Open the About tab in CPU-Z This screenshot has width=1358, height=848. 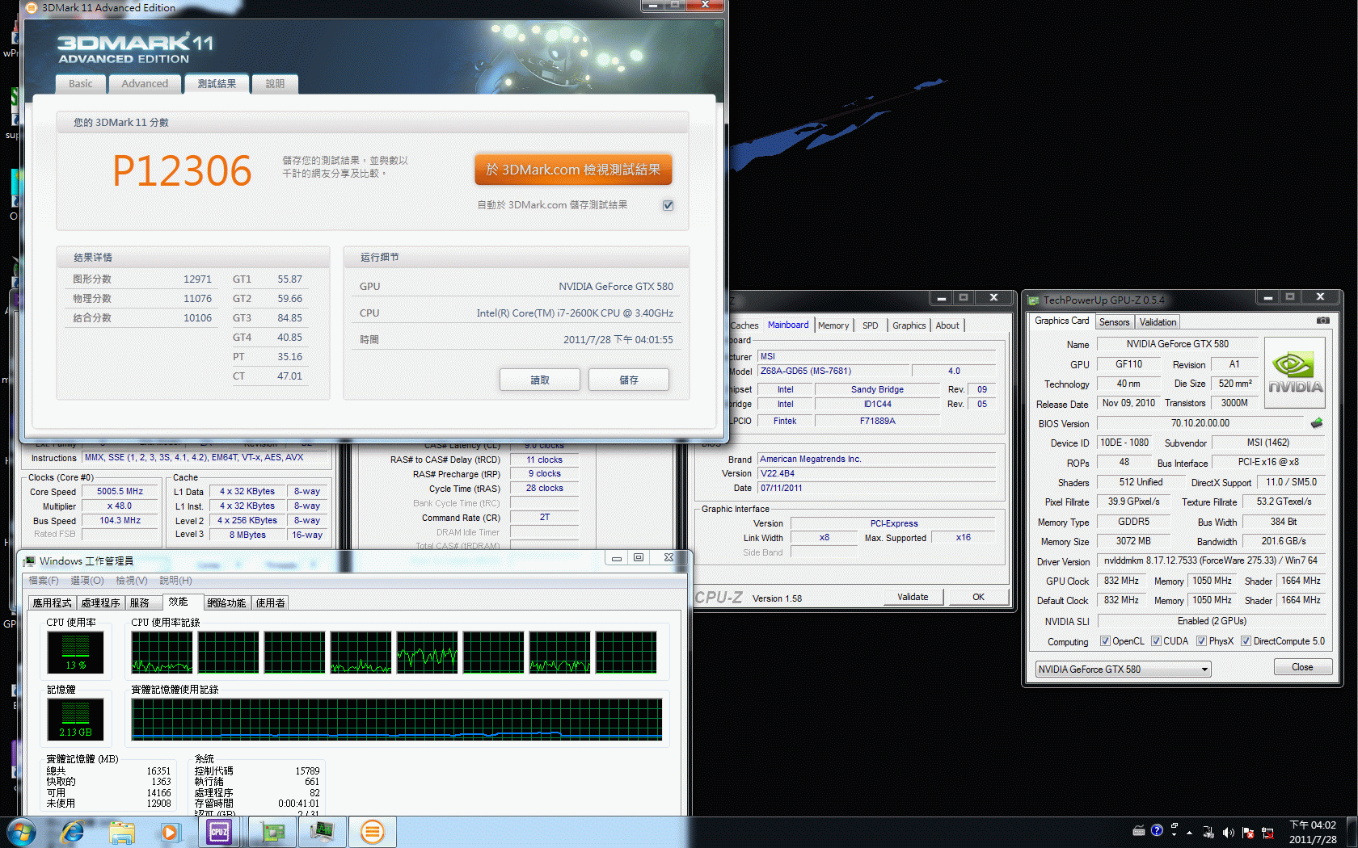click(947, 325)
